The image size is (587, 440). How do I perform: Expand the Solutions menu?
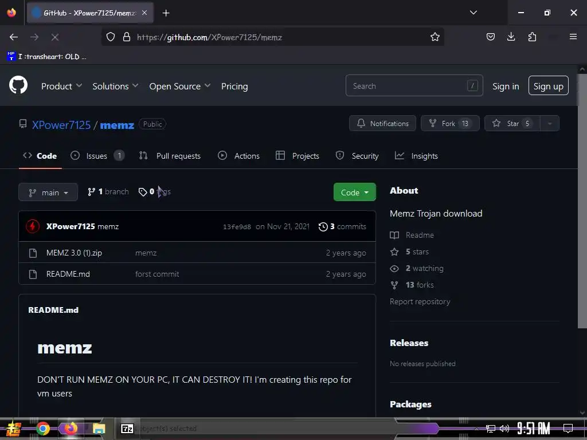(x=115, y=86)
